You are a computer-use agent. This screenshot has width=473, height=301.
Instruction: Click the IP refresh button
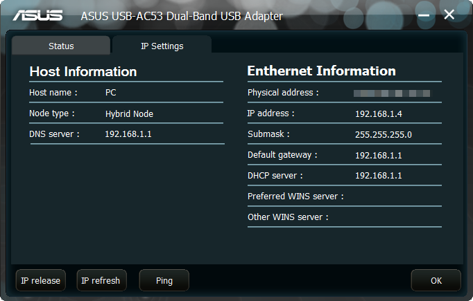[x=102, y=280]
